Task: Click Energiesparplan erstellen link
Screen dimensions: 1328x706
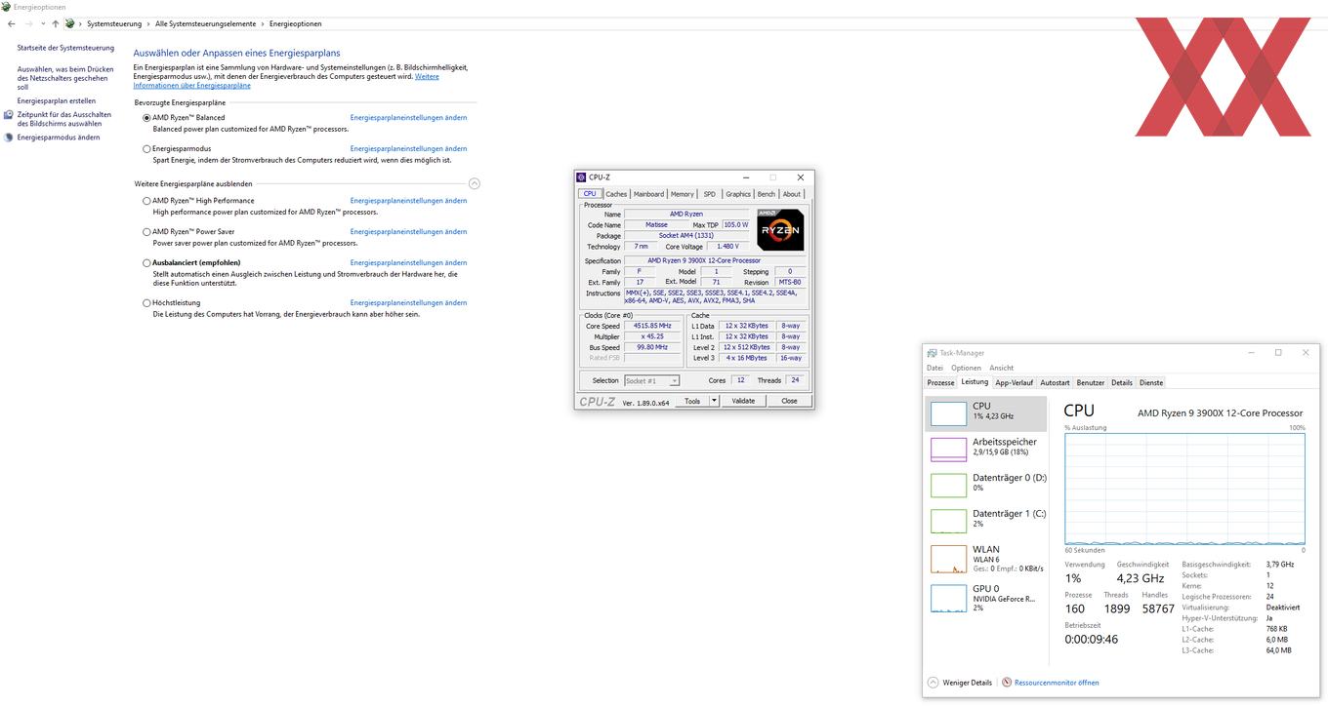Action: tap(57, 101)
